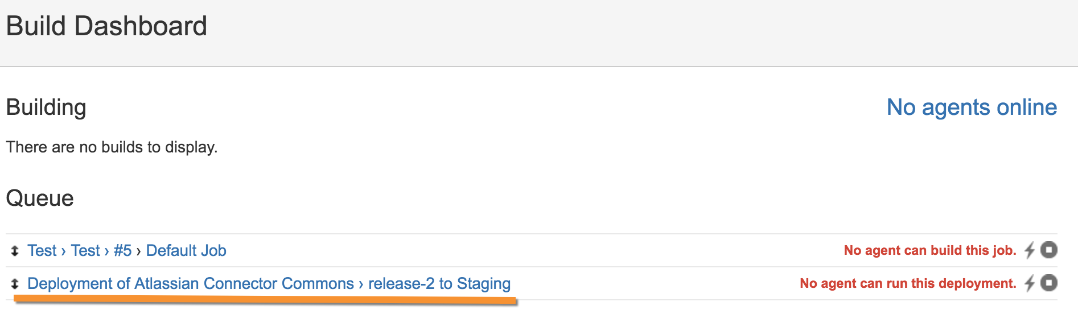This screenshot has width=1078, height=314.
Task: Grab reorder handle of Test Default Job
Action: coord(15,251)
